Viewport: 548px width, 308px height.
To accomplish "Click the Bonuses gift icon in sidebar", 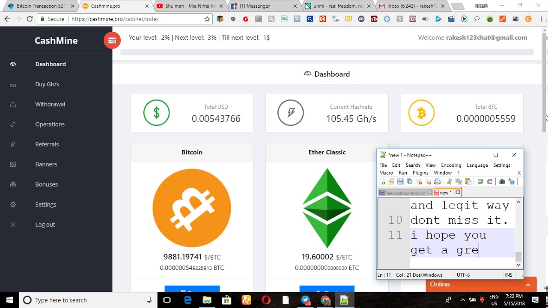I will (13, 185).
